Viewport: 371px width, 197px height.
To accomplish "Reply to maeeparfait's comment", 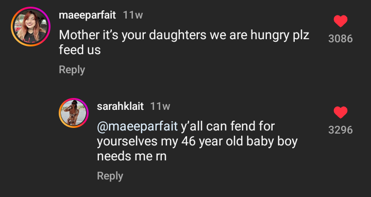I will pos(72,70).
